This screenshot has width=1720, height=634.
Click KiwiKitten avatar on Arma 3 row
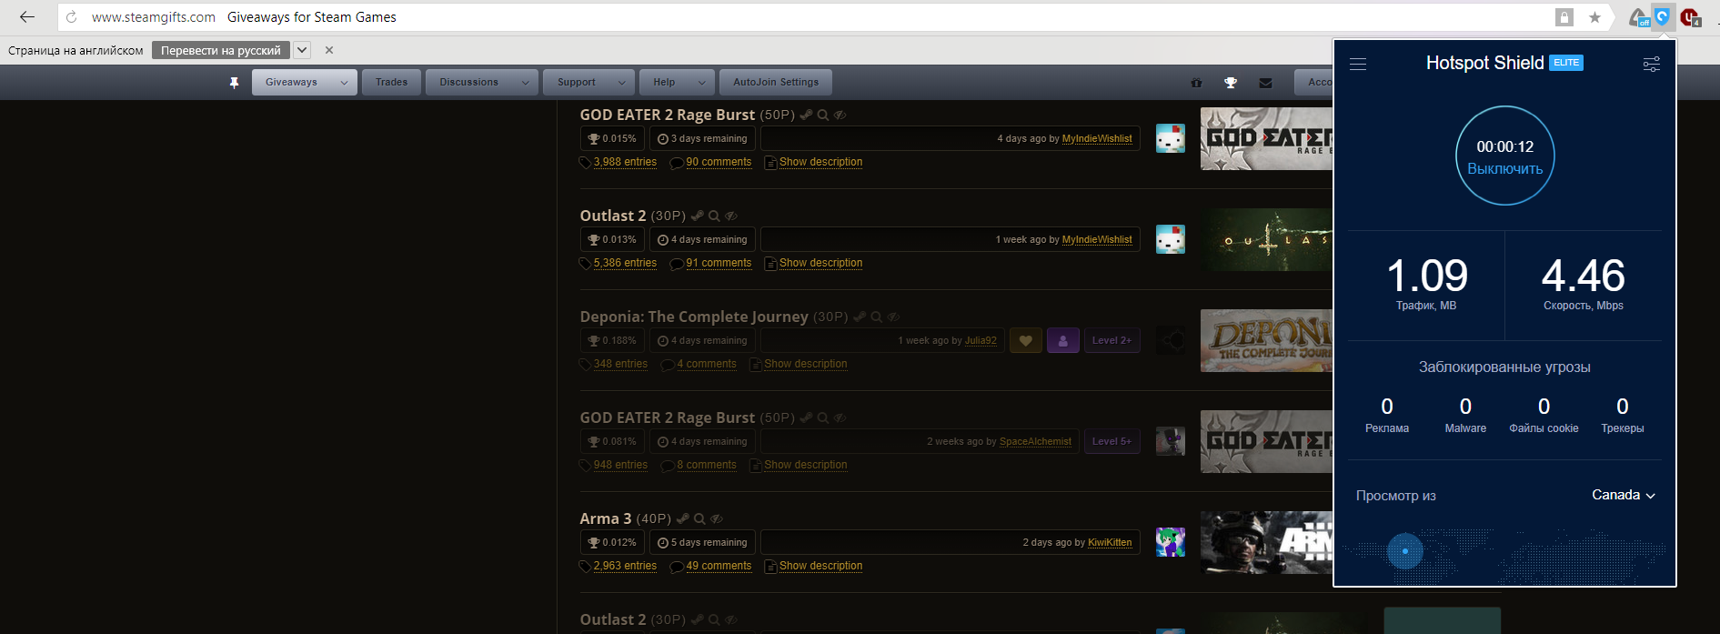(x=1171, y=542)
